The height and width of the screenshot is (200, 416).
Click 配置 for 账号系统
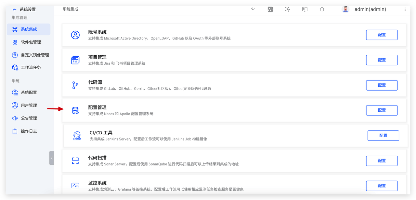tap(382, 35)
